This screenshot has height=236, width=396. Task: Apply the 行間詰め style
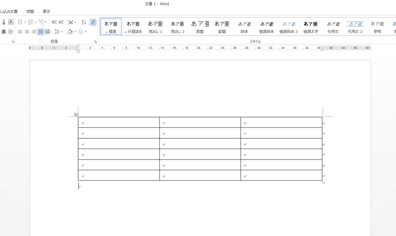[133, 27]
